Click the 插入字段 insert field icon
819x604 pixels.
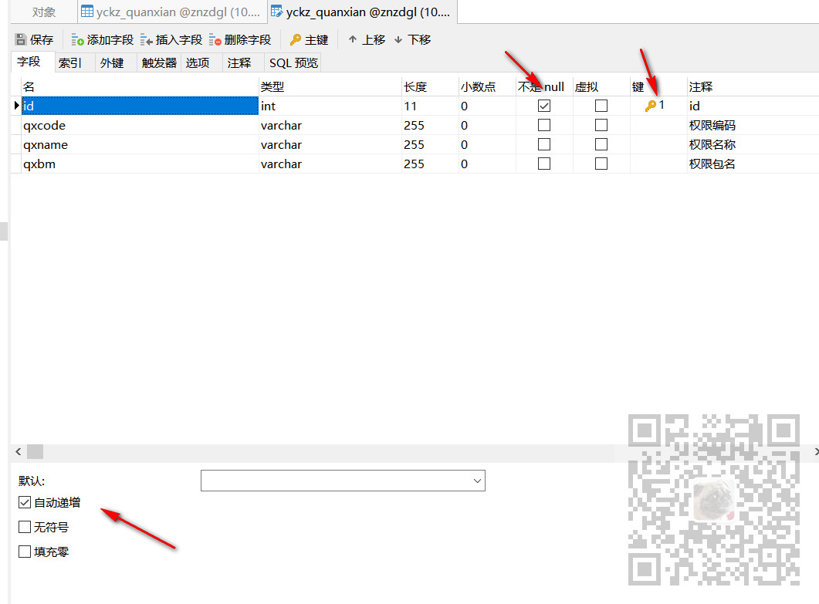pyautogui.click(x=146, y=39)
